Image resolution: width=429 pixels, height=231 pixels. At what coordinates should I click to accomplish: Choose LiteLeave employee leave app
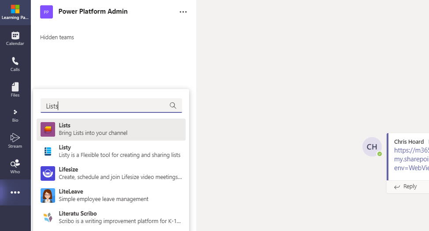(111, 195)
